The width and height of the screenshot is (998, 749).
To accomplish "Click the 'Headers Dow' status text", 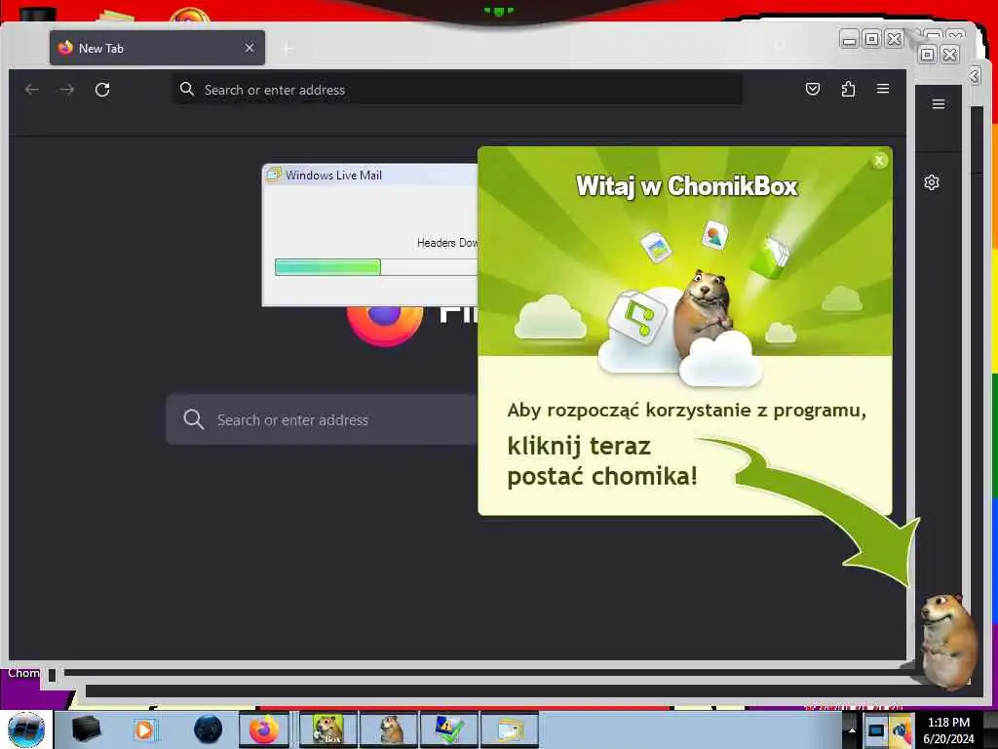I will [x=446, y=243].
